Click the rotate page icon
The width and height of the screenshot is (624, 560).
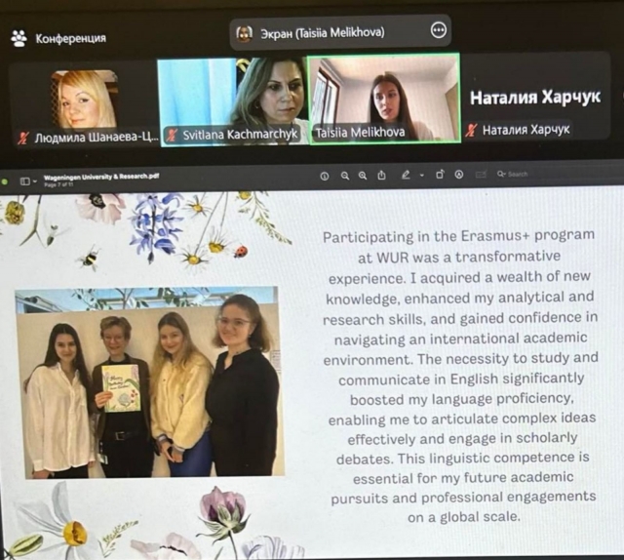(440, 176)
